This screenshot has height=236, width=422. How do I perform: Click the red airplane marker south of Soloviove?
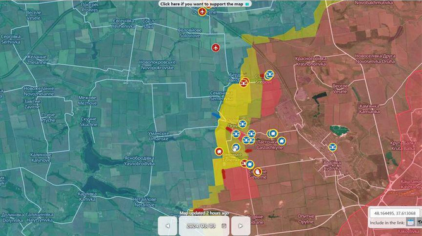point(215,48)
